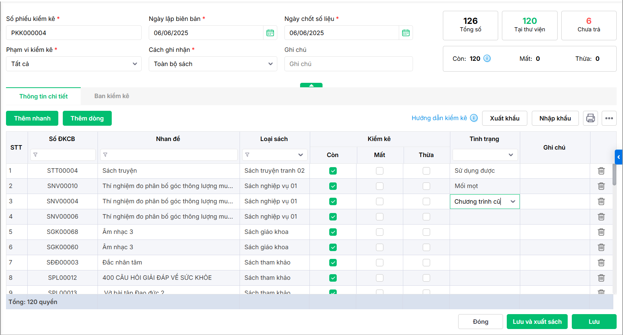Click the blue side panel arrow

click(x=619, y=157)
